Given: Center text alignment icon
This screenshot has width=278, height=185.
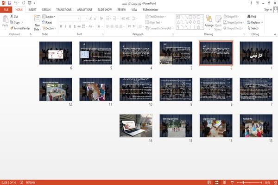Looking at the screenshot, I should click(112, 26).
